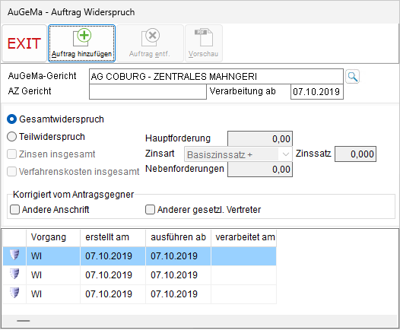
Task: Click into the AZ Gericht input field
Action: pos(148,91)
